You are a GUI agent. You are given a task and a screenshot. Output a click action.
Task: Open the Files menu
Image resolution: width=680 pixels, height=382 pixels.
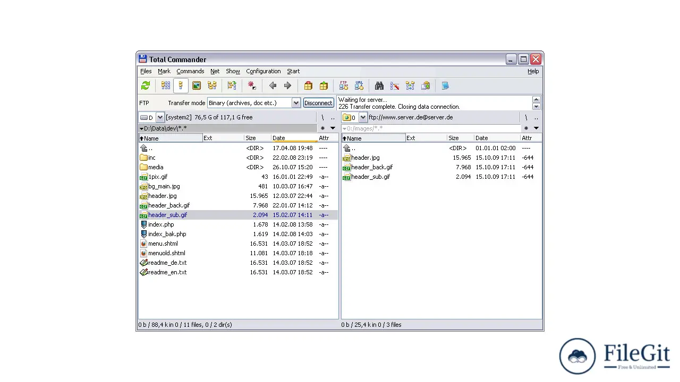pos(146,71)
